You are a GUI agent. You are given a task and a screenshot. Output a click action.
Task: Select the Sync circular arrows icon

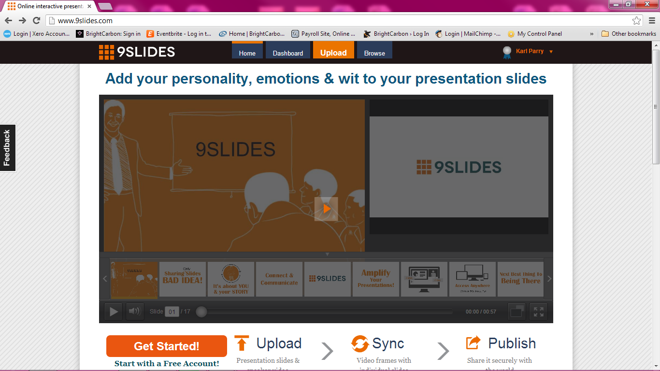tap(359, 342)
